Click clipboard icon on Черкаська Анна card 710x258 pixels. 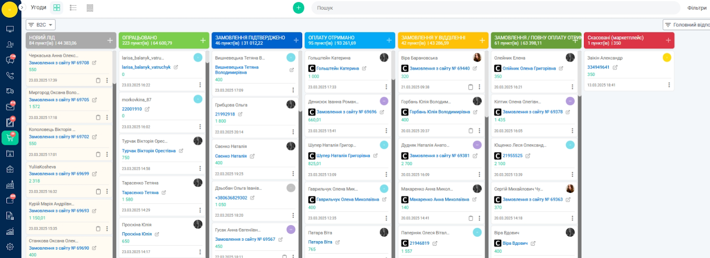click(98, 80)
